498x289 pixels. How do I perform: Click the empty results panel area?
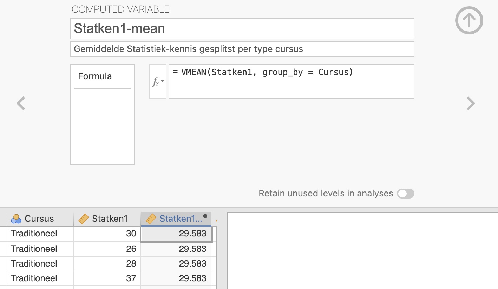[362, 251]
